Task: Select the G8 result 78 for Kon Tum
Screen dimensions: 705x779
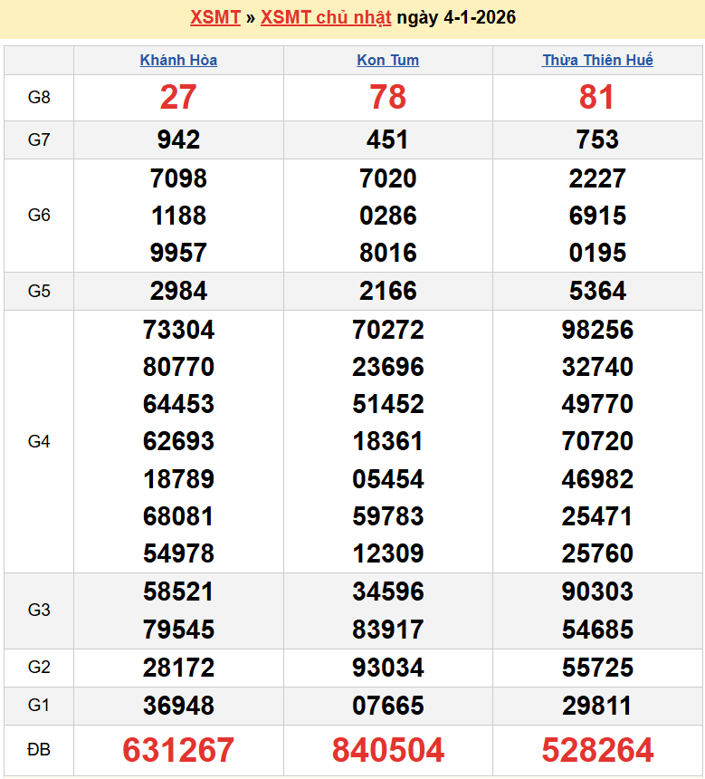Action: tap(387, 98)
